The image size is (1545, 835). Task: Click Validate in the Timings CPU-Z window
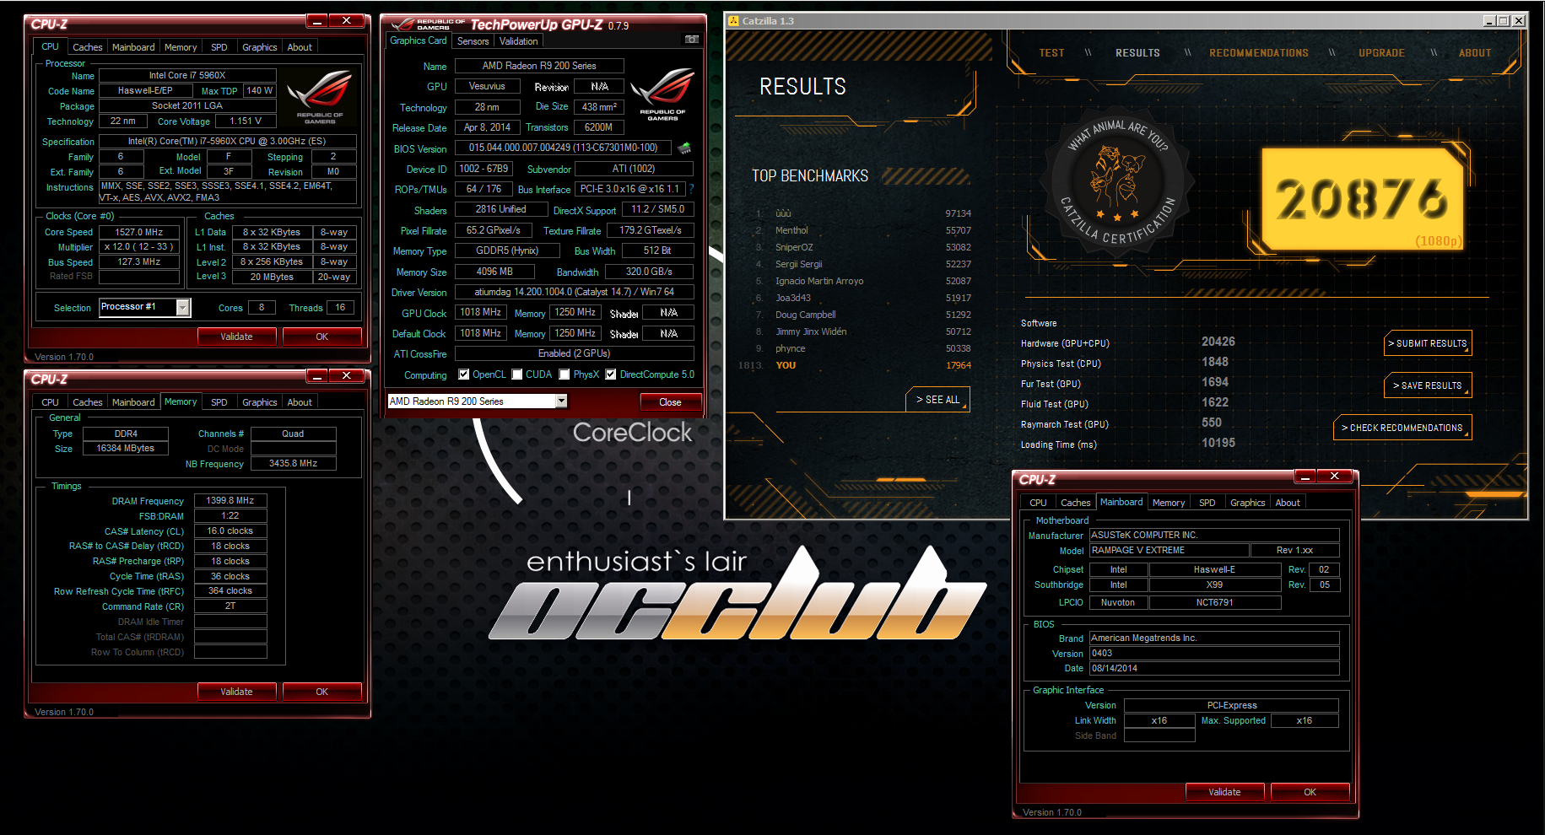236,692
